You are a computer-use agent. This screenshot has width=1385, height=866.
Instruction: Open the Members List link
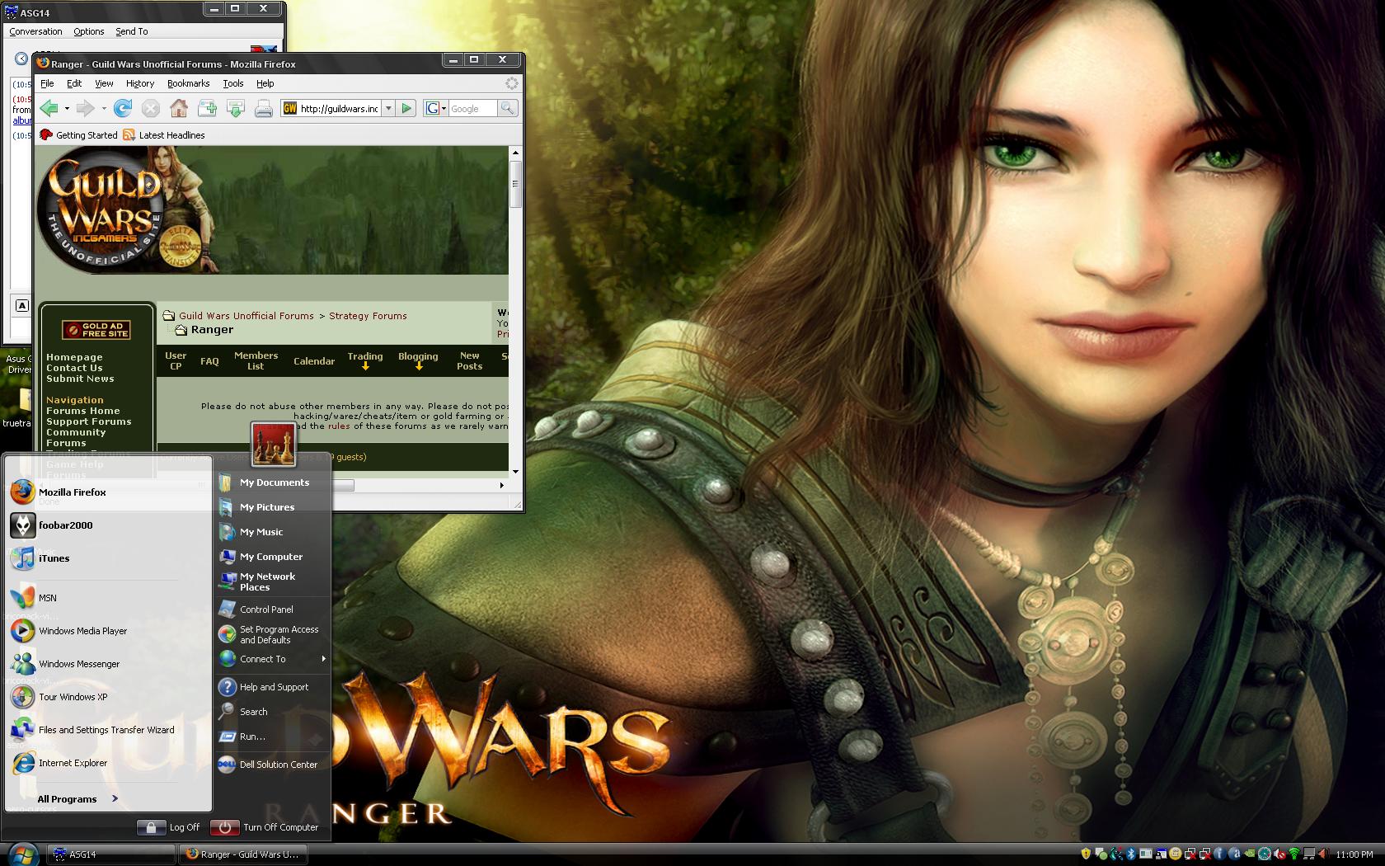click(256, 360)
